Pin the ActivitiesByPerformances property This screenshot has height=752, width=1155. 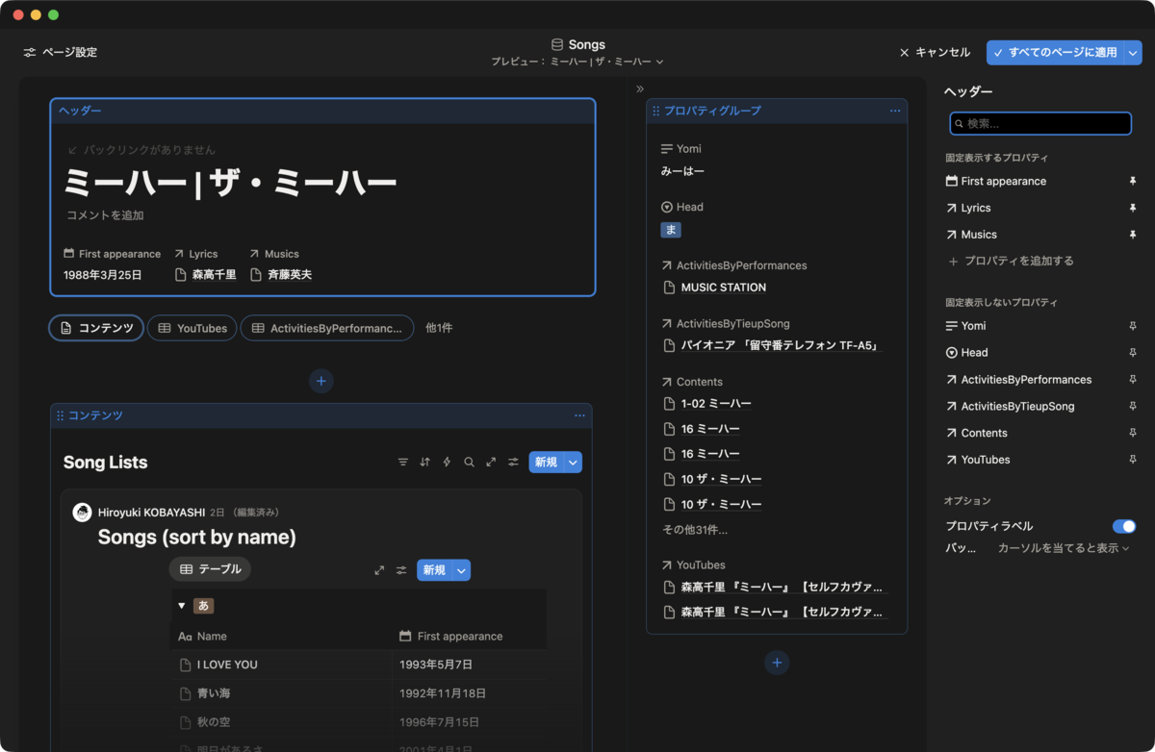(1132, 380)
